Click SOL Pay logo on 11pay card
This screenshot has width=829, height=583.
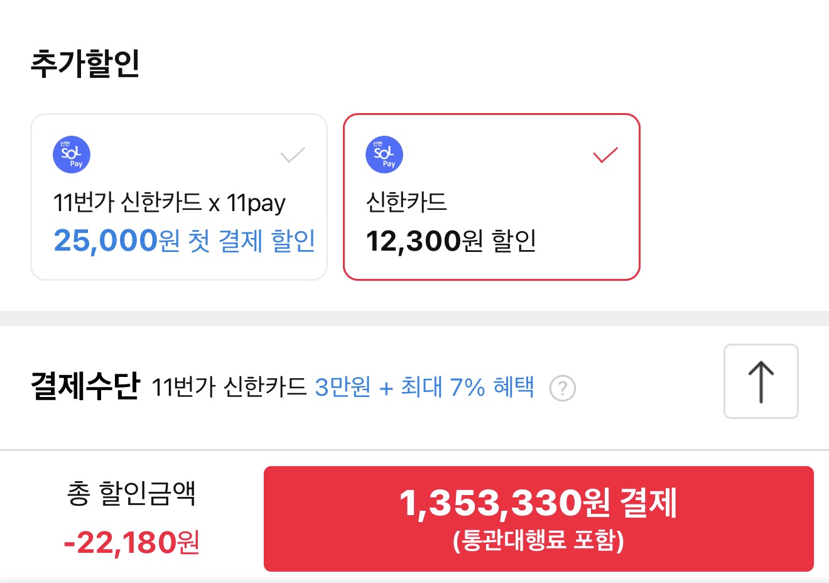point(72,155)
